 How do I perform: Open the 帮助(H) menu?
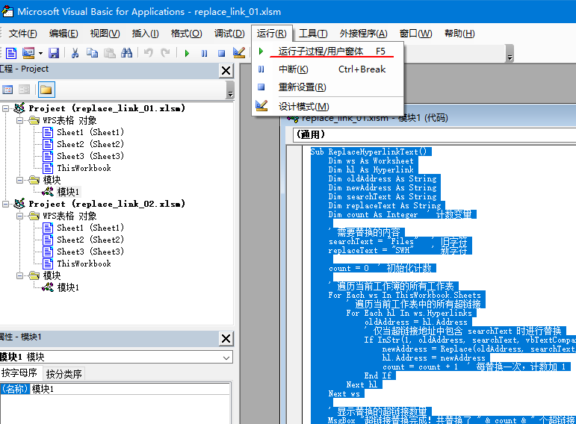[x=459, y=34]
